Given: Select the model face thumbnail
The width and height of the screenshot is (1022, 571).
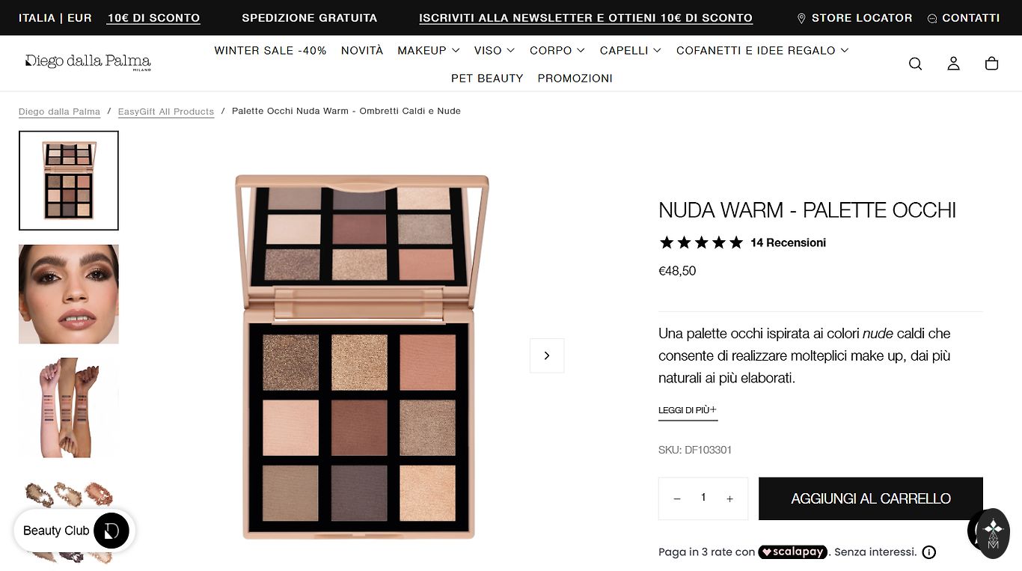Looking at the screenshot, I should click(x=69, y=294).
